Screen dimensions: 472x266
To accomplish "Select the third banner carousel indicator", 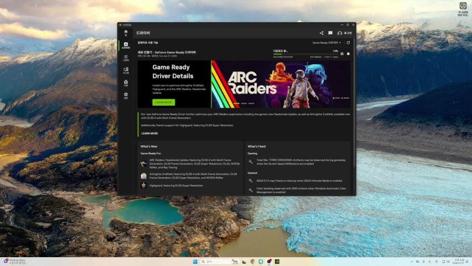I will tap(251, 104).
